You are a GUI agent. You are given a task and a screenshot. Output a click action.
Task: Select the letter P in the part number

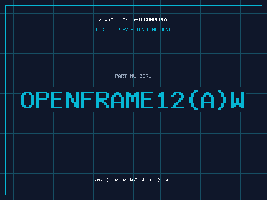coord(42,100)
